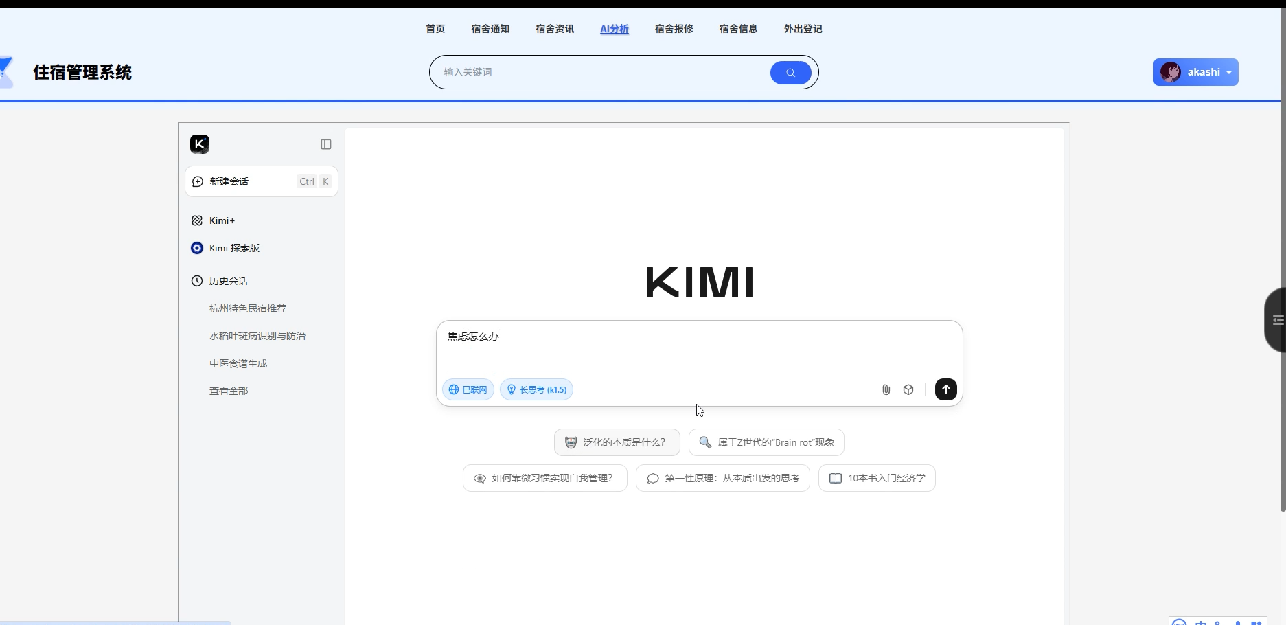Click suggestion 如何靠微习惯实现自我管理？
Viewport: 1286px width, 625px height.
pos(545,478)
